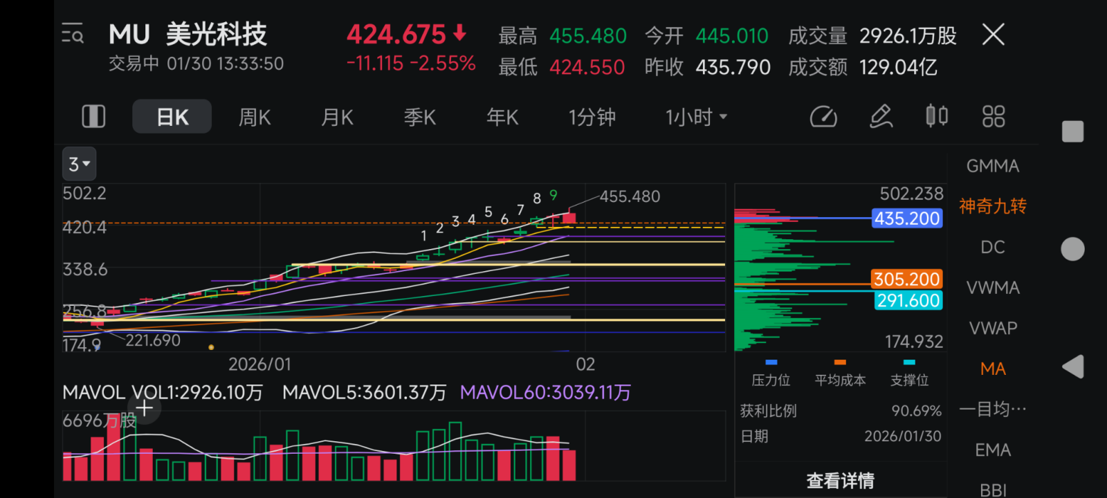Toggle the MA indicator overlay
1107x498 pixels.
(993, 369)
